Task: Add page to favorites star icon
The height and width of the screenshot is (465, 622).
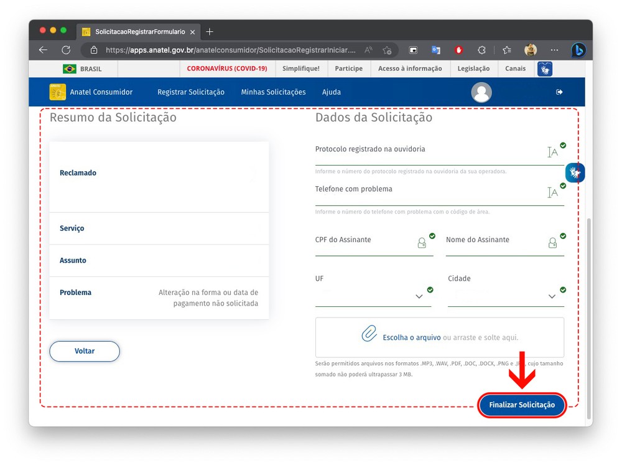Action: [387, 50]
